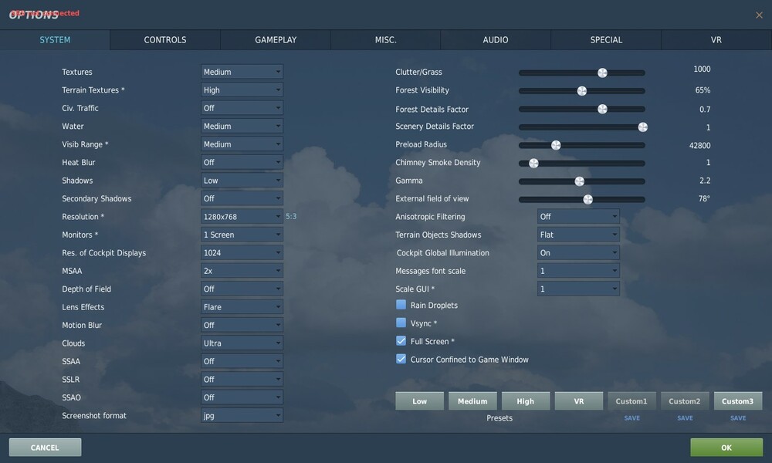Click SAVE under Custom2
Screen dimensions: 772x463
click(x=685, y=418)
